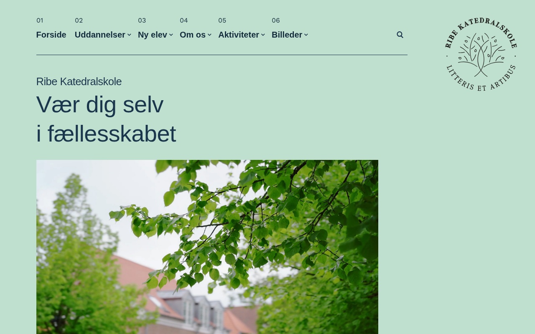Expand the chevron beside Uddannelser

click(x=129, y=35)
